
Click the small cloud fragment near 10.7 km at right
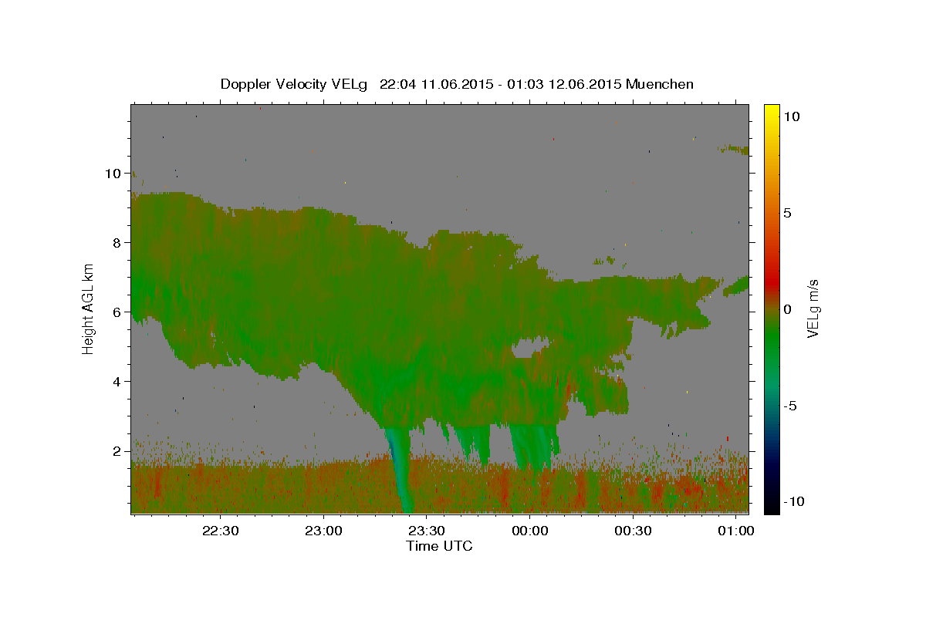pyautogui.click(x=733, y=149)
